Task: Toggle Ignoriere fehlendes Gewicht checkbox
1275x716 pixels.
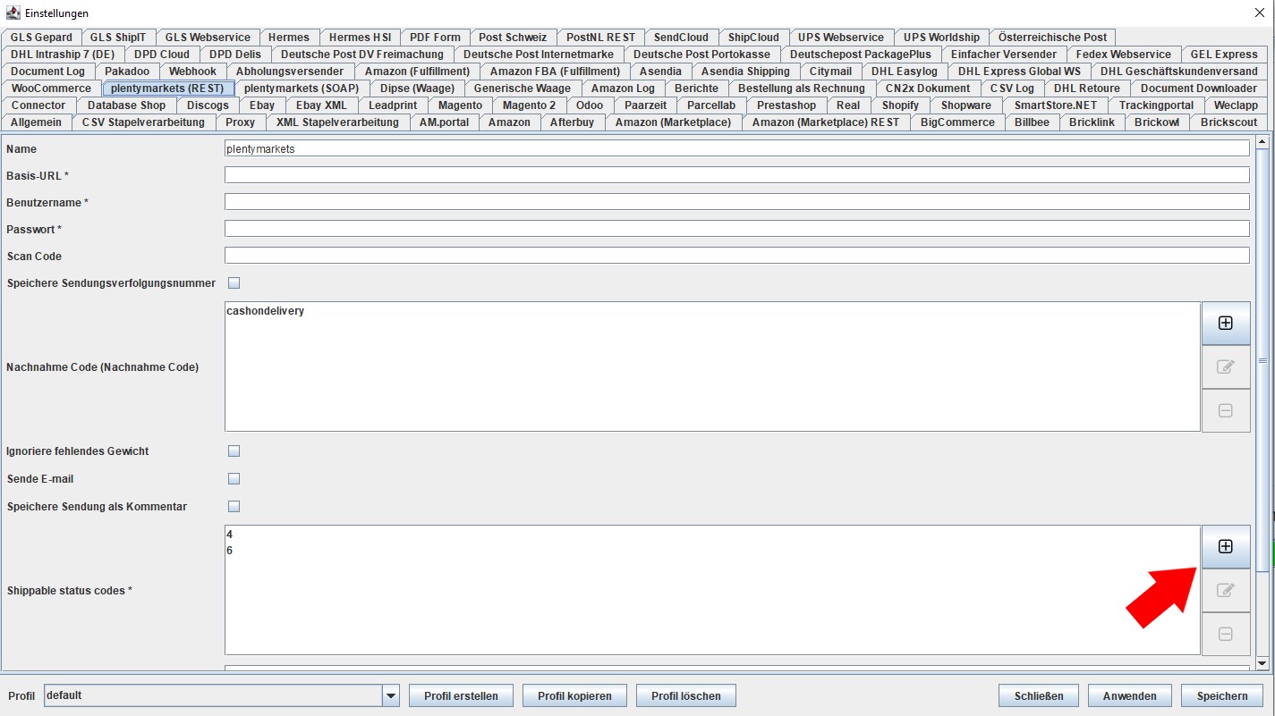Action: pos(234,451)
